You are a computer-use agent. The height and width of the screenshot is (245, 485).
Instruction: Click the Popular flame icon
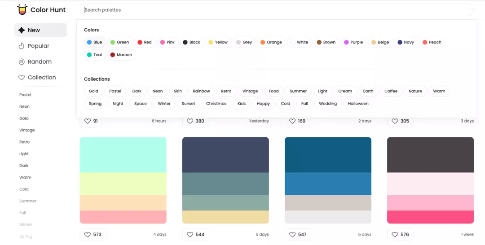pos(22,46)
